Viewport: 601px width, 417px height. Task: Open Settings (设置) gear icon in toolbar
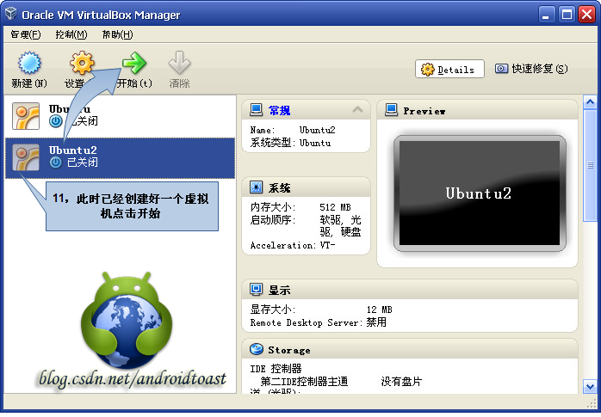pyautogui.click(x=82, y=63)
